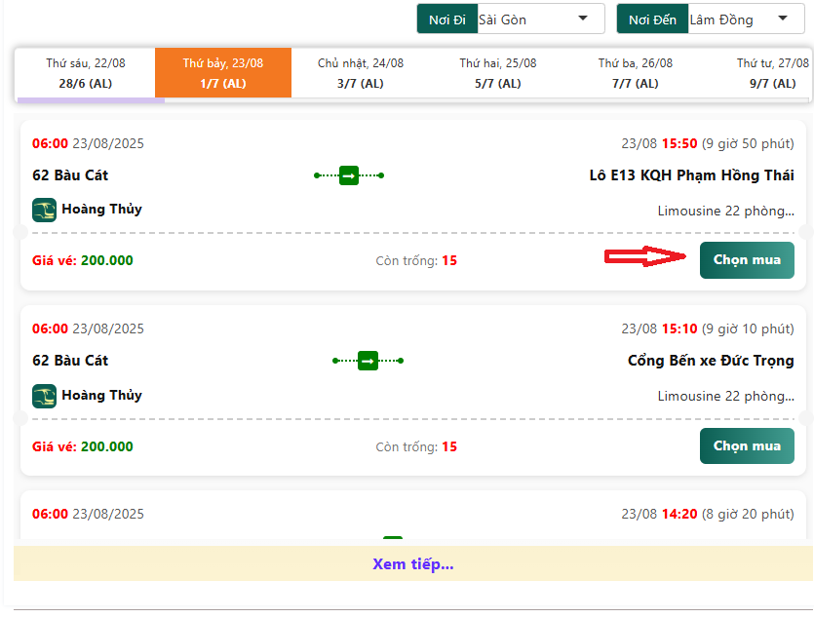Click green route arrow icon in first trip
Screen dimensions: 814x618
coord(349,175)
